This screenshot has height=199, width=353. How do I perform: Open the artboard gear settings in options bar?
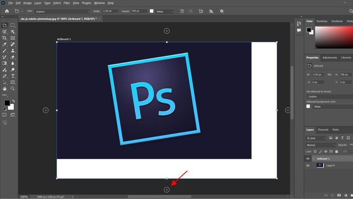pyautogui.click(x=222, y=11)
